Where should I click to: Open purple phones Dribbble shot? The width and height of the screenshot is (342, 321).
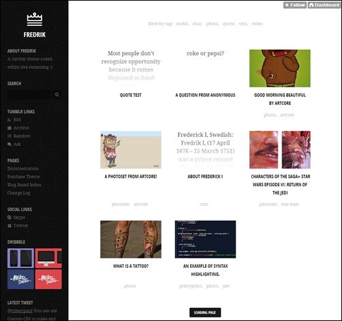pyautogui.click(x=20, y=258)
